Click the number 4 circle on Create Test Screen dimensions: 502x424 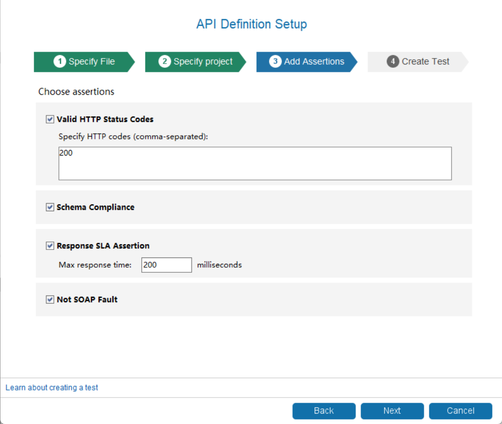click(393, 62)
